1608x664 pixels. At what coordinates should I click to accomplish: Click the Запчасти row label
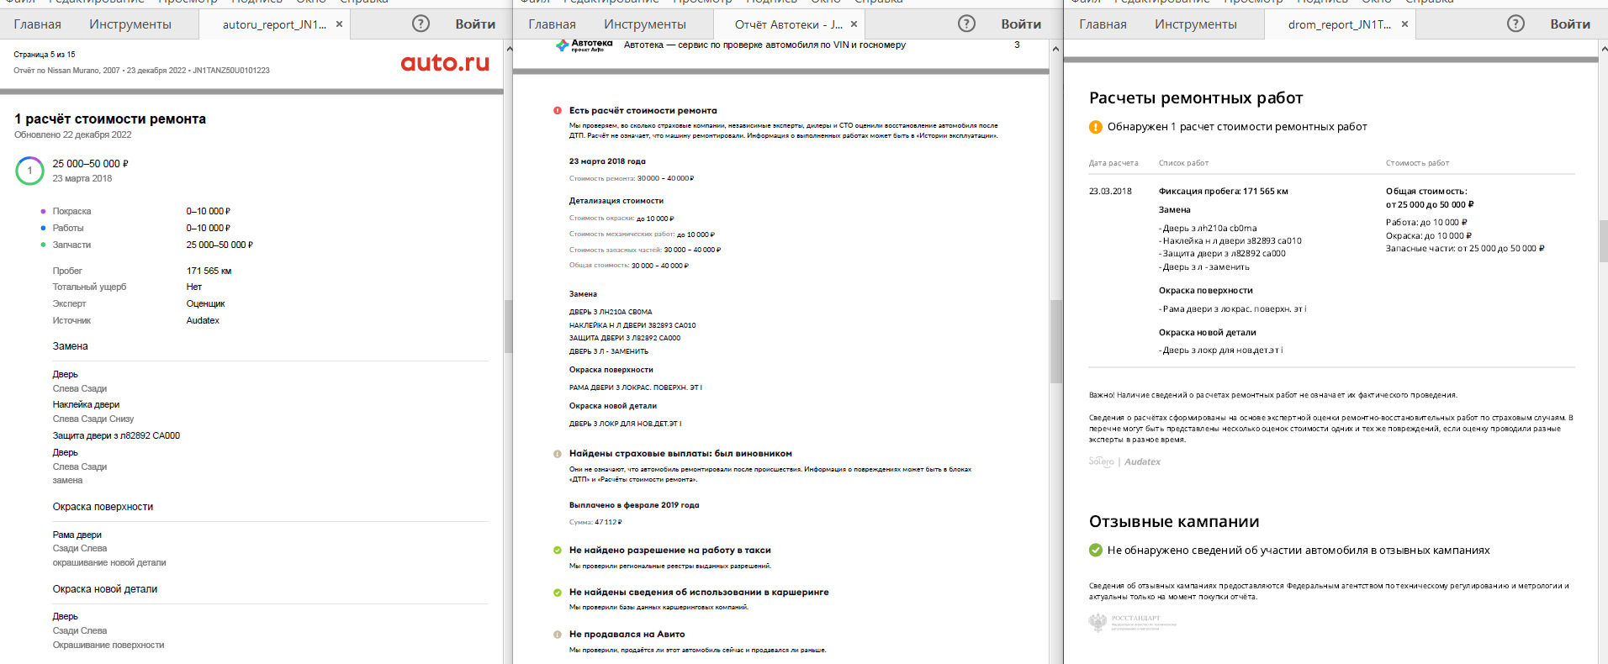tap(71, 245)
